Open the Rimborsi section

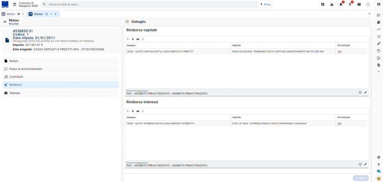click(x=61, y=85)
